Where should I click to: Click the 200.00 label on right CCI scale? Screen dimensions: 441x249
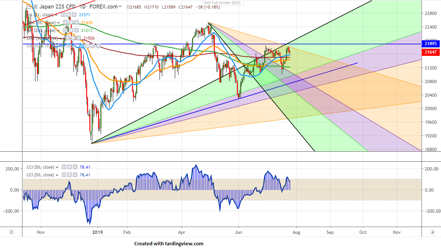[x=431, y=169]
